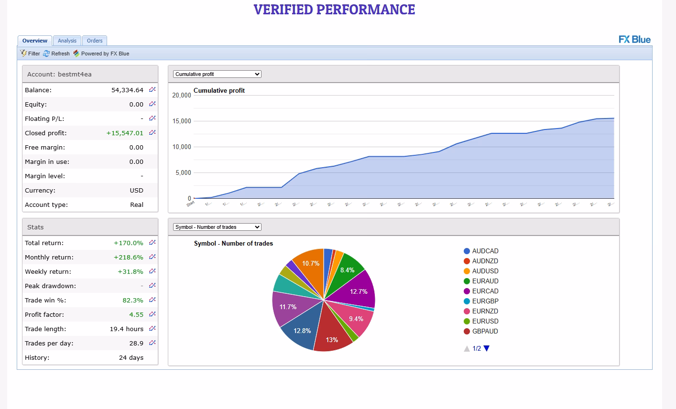Viewport: 676px width, 409px height.
Task: Open the chart icon beside Trades per day
Action: (x=152, y=343)
